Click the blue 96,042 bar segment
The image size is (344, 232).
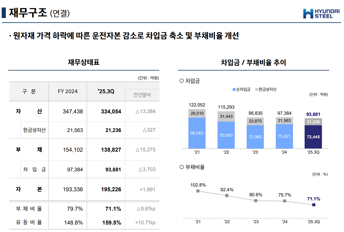coord(197,133)
